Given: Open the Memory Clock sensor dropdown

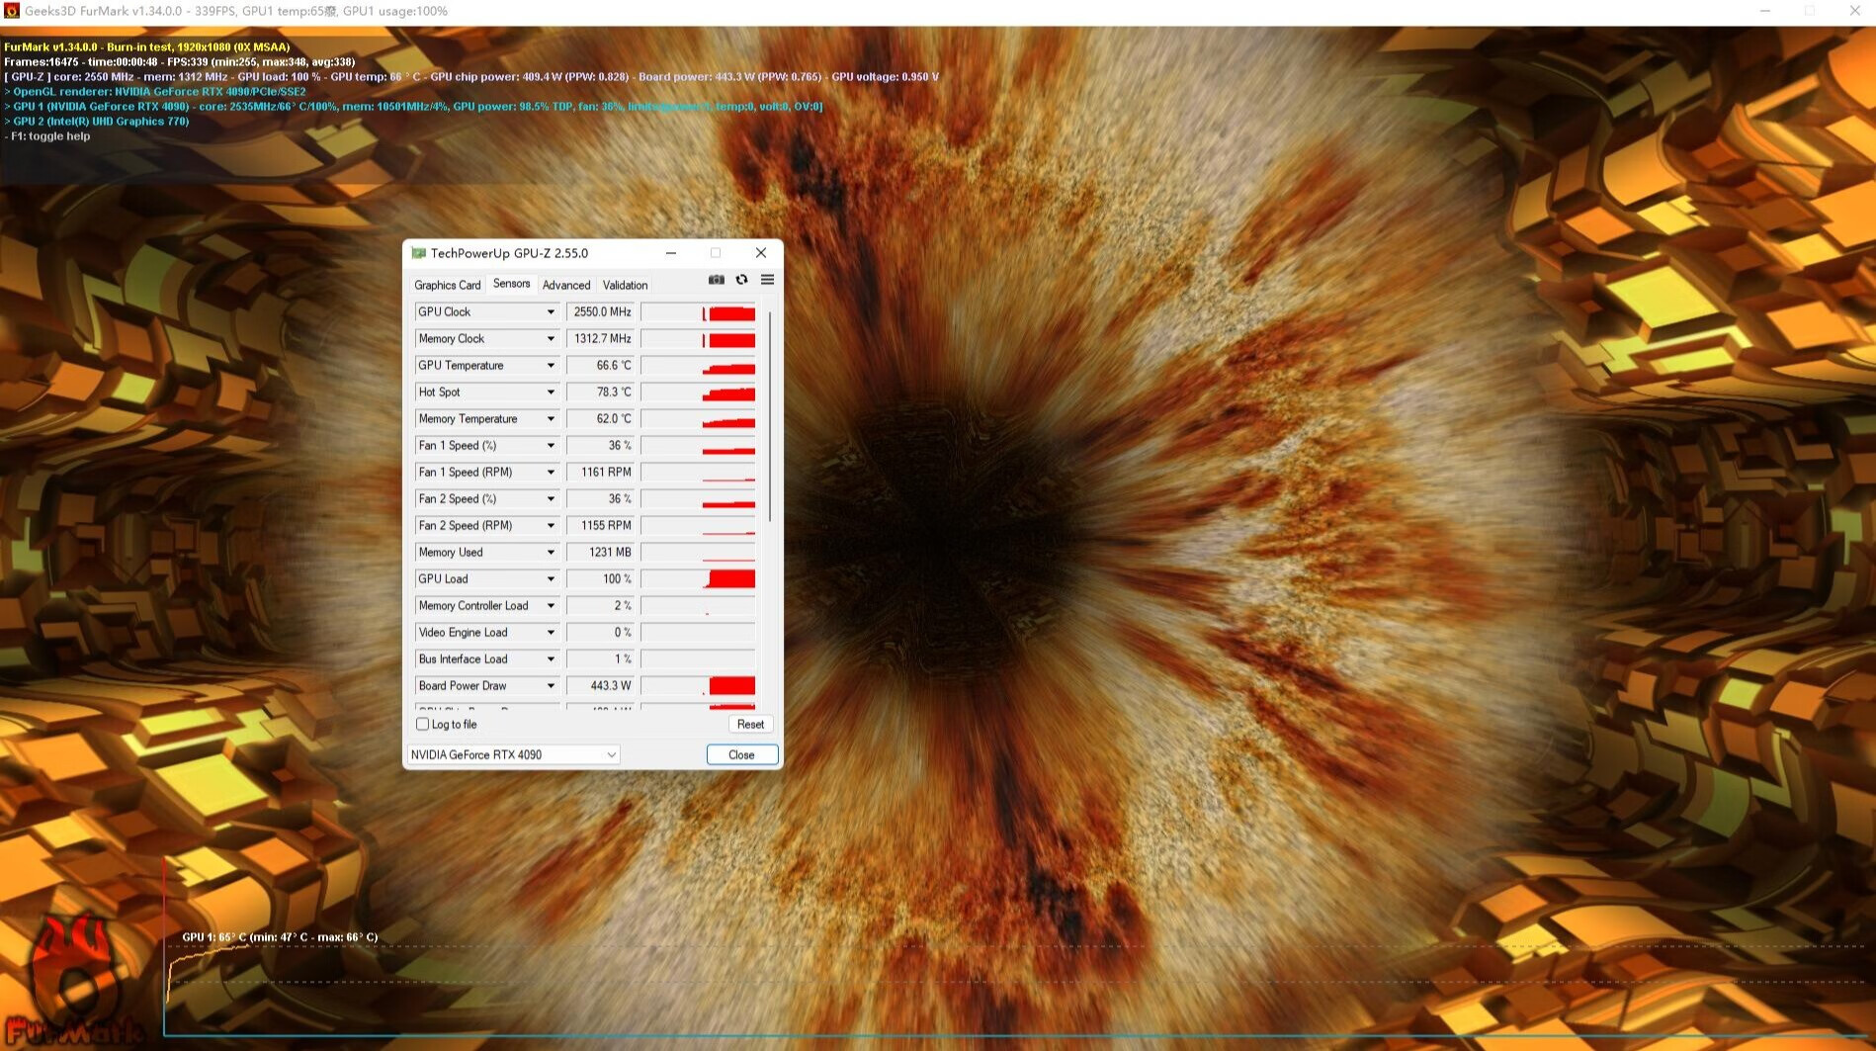Looking at the screenshot, I should click(x=551, y=339).
